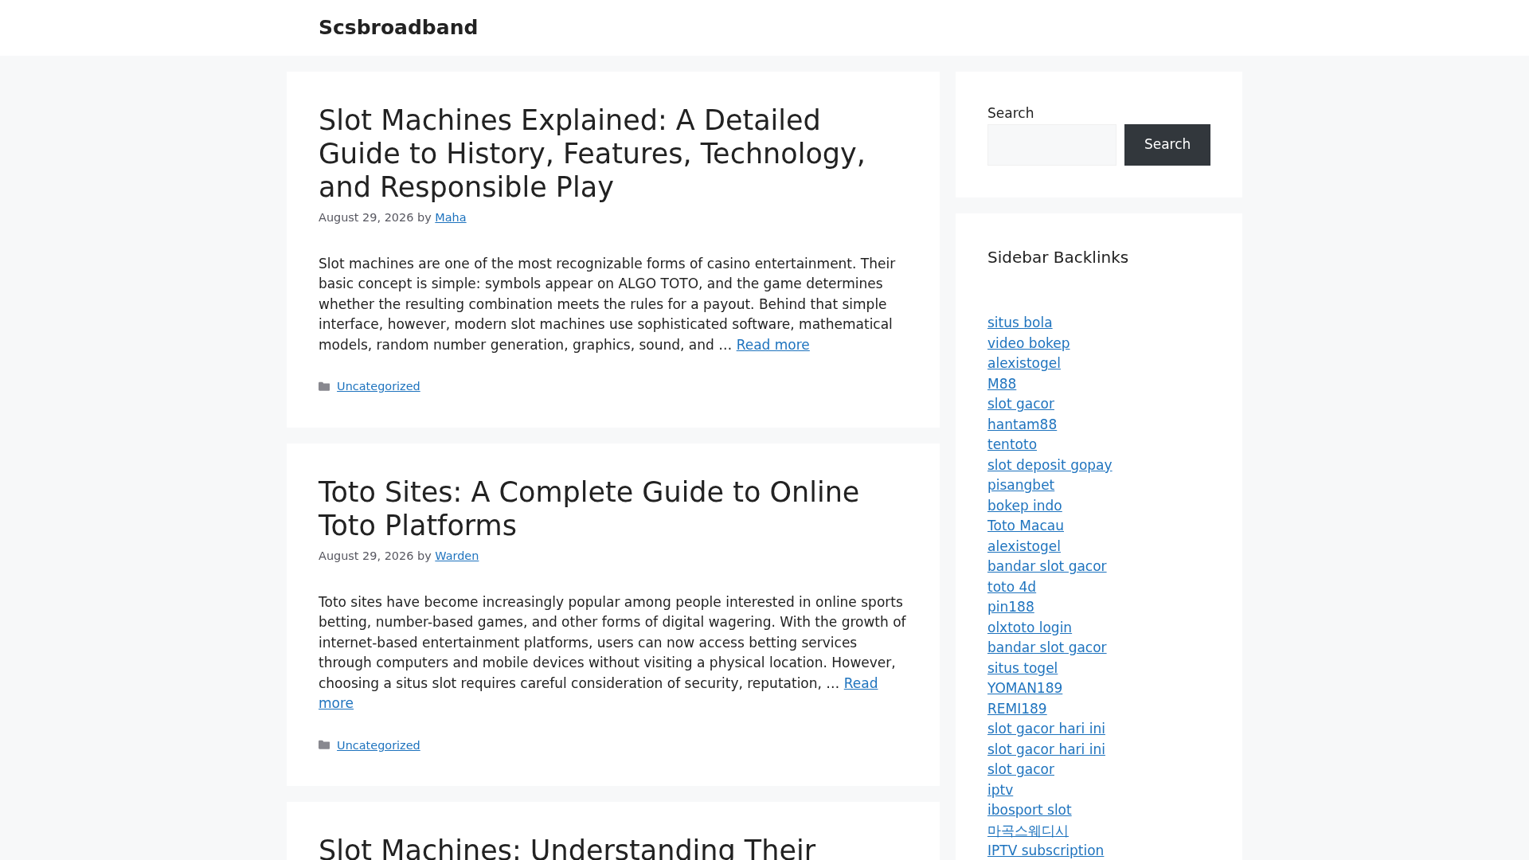Open the 마곡스웨디시 sidebar link
Viewport: 1529px width, 860px height.
[1028, 831]
